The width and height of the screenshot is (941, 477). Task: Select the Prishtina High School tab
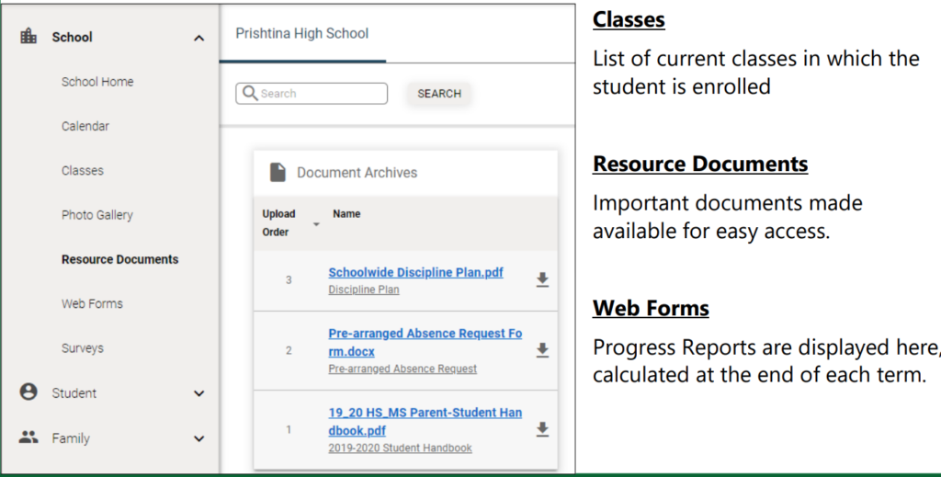[x=302, y=34]
